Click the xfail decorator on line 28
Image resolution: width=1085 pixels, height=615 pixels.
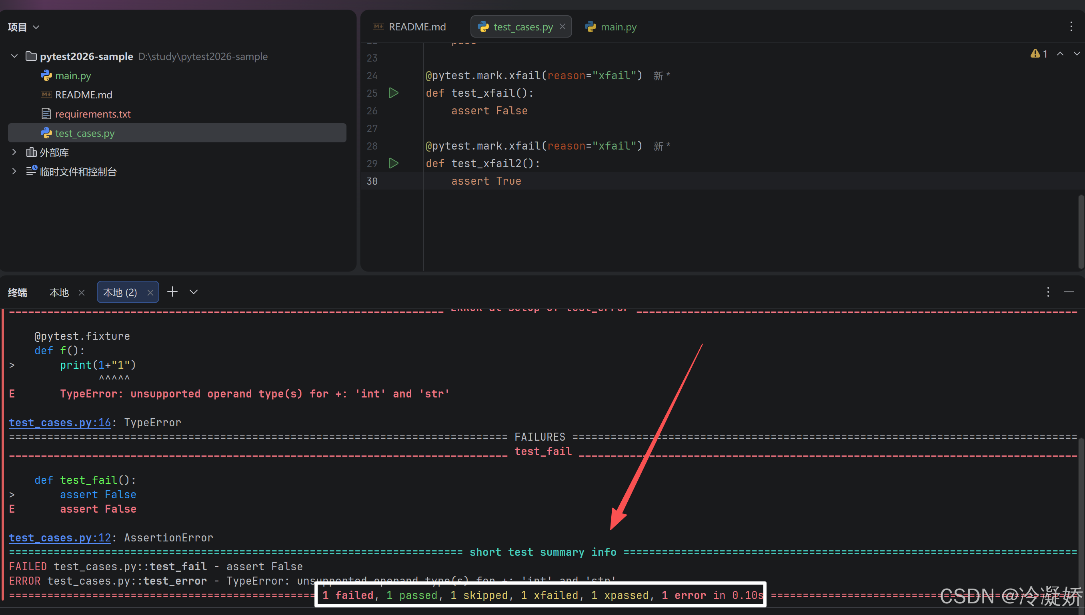[x=534, y=146]
